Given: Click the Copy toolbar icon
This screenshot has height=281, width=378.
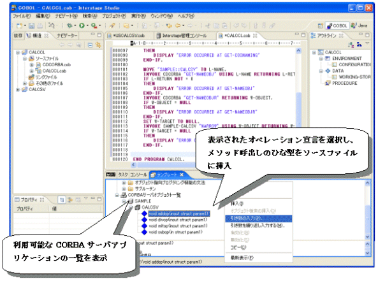Looking at the screenshot, I should pyautogui.click(x=217, y=25).
